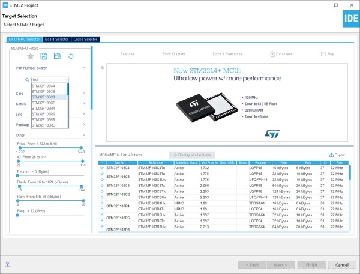Sort by Package column header
The height and width of the screenshot is (274, 360).
260,162
